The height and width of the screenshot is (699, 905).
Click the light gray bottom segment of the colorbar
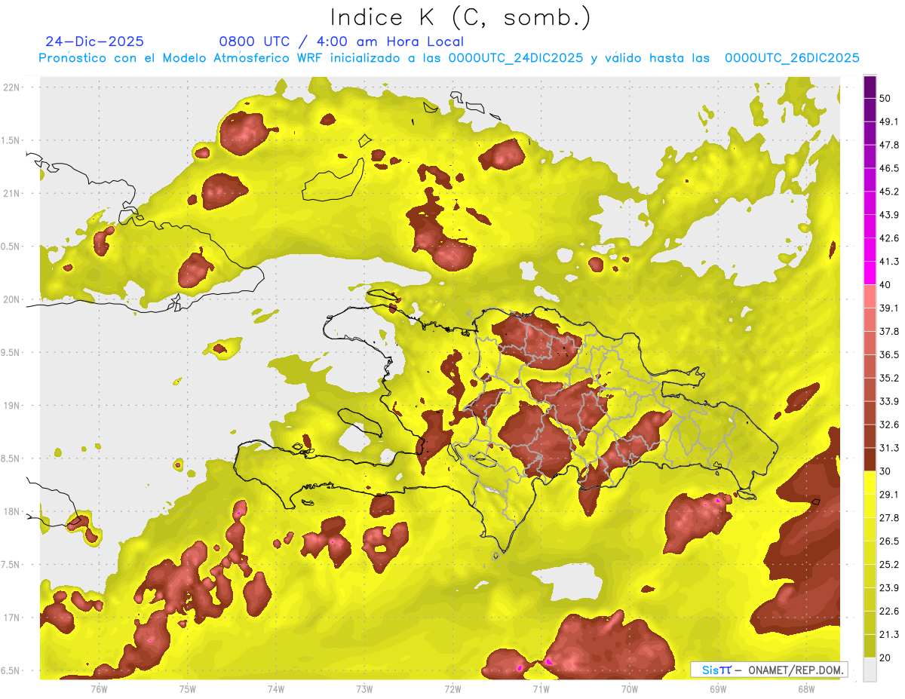[870, 670]
